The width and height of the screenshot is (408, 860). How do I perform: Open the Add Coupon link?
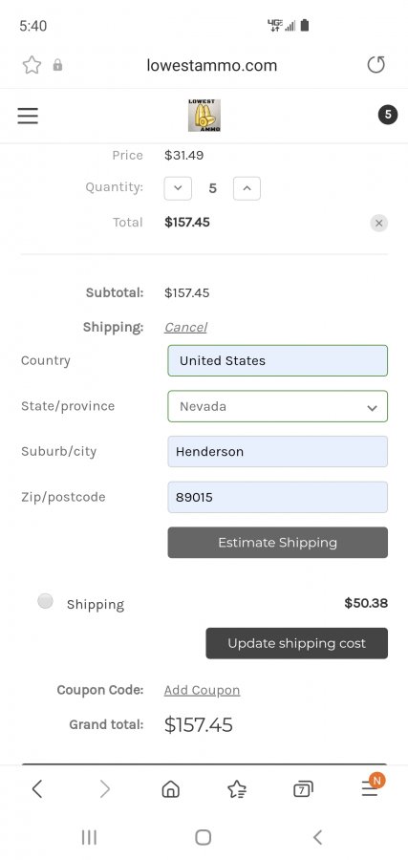(x=202, y=690)
